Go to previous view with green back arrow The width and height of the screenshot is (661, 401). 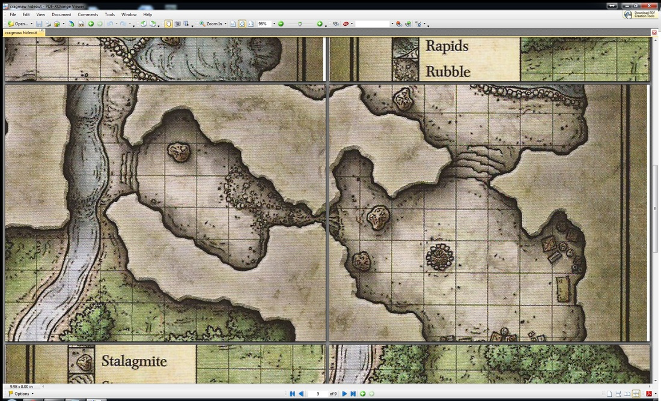[x=91, y=24]
